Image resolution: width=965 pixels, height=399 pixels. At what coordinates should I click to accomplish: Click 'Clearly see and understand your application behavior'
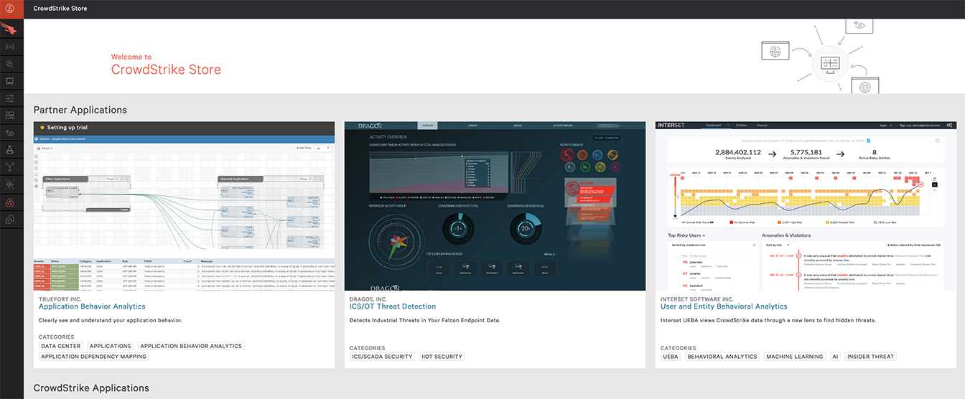pyautogui.click(x=111, y=320)
